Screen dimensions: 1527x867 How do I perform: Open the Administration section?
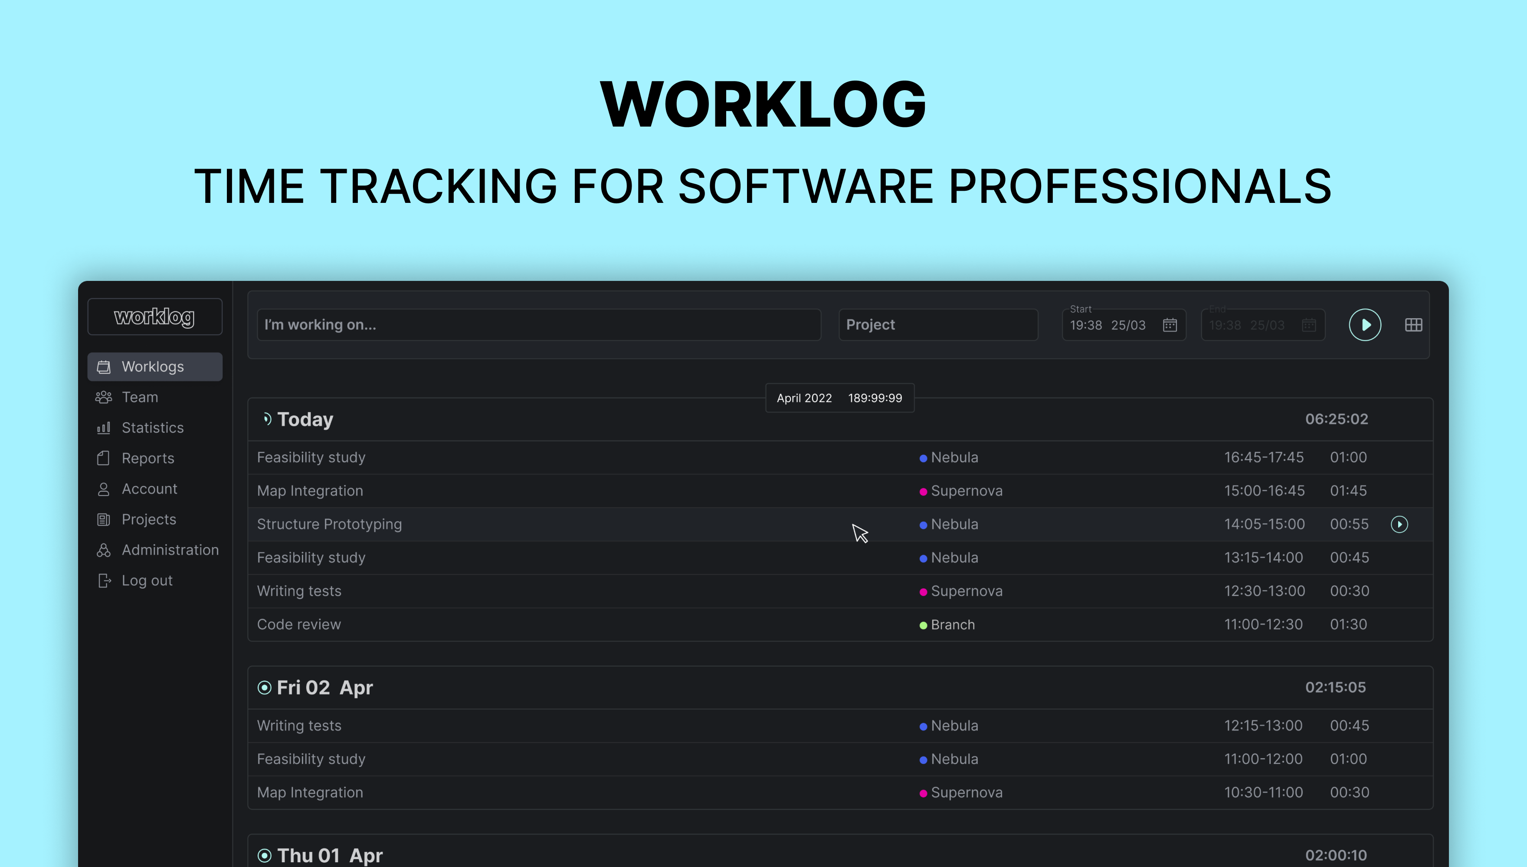click(170, 550)
